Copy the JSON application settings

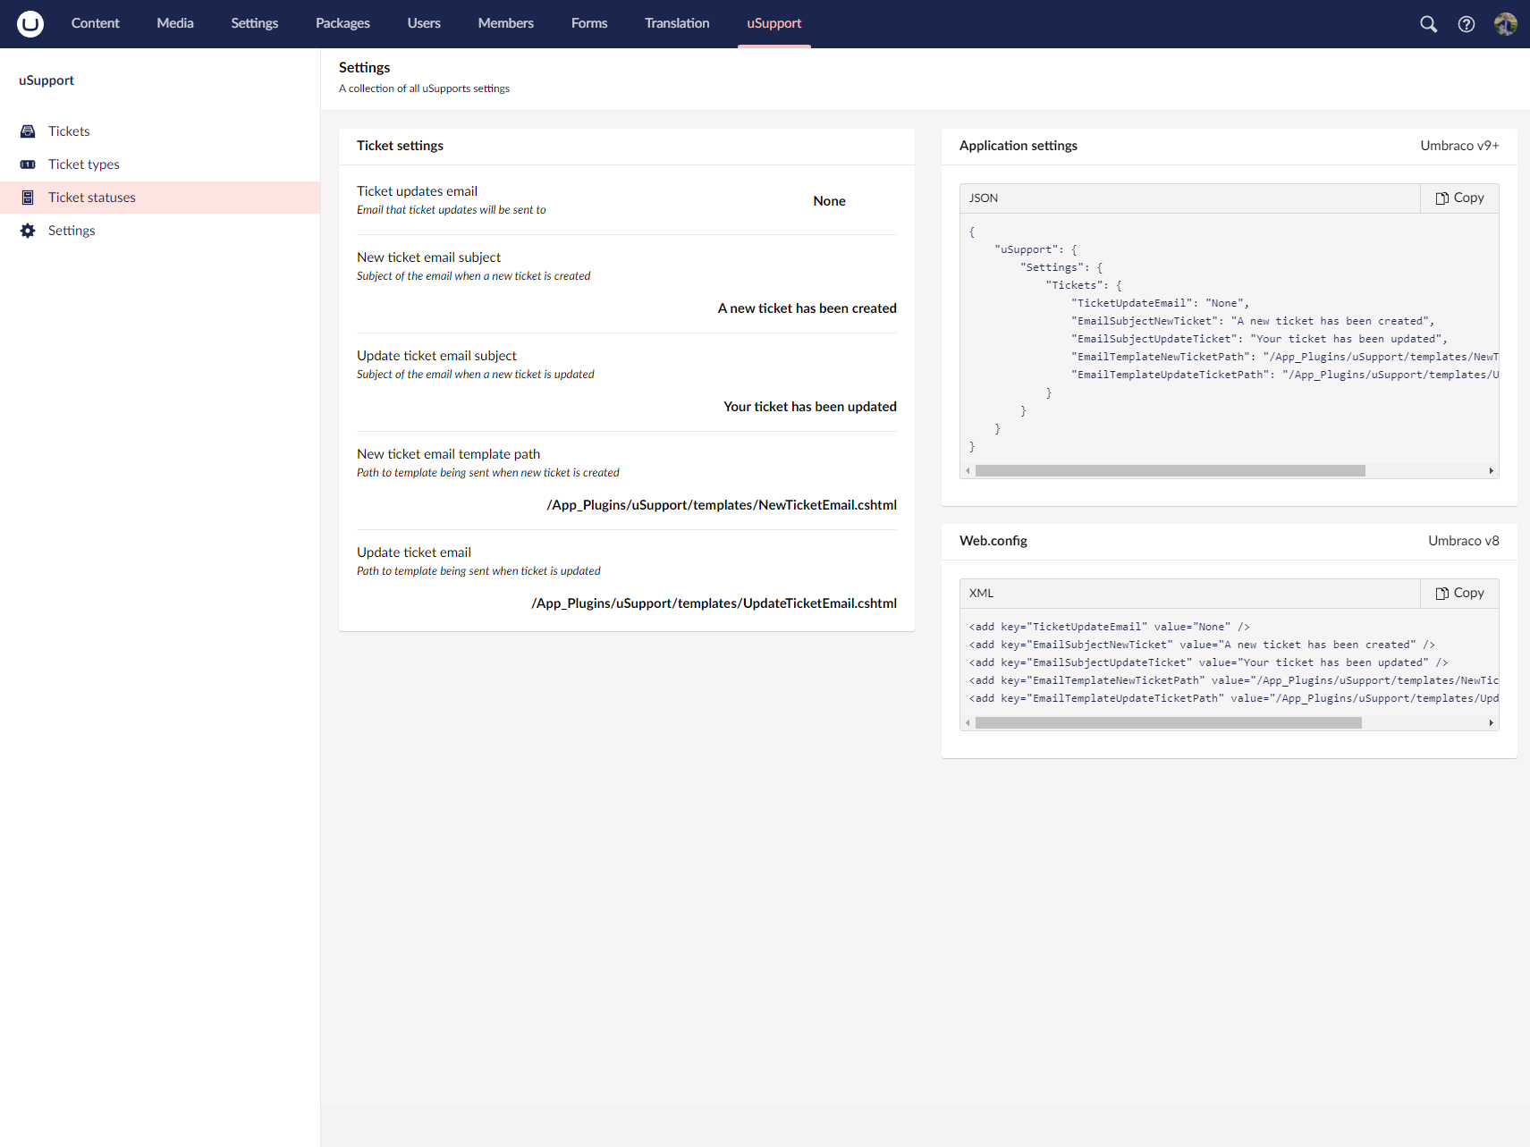coord(1459,198)
